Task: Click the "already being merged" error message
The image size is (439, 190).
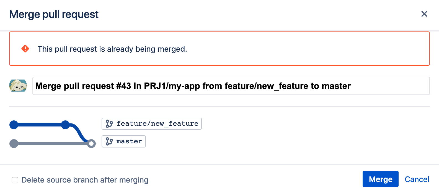Action: pos(112,49)
